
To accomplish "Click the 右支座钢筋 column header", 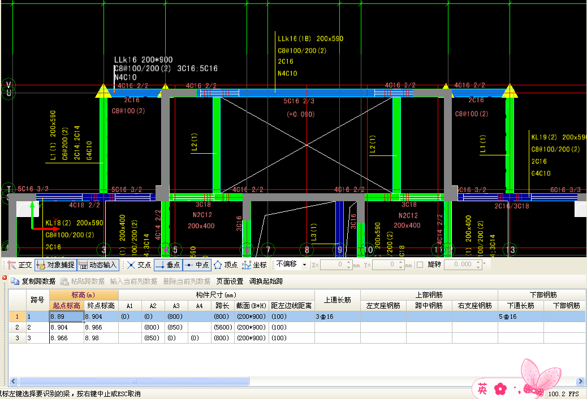I will (474, 306).
